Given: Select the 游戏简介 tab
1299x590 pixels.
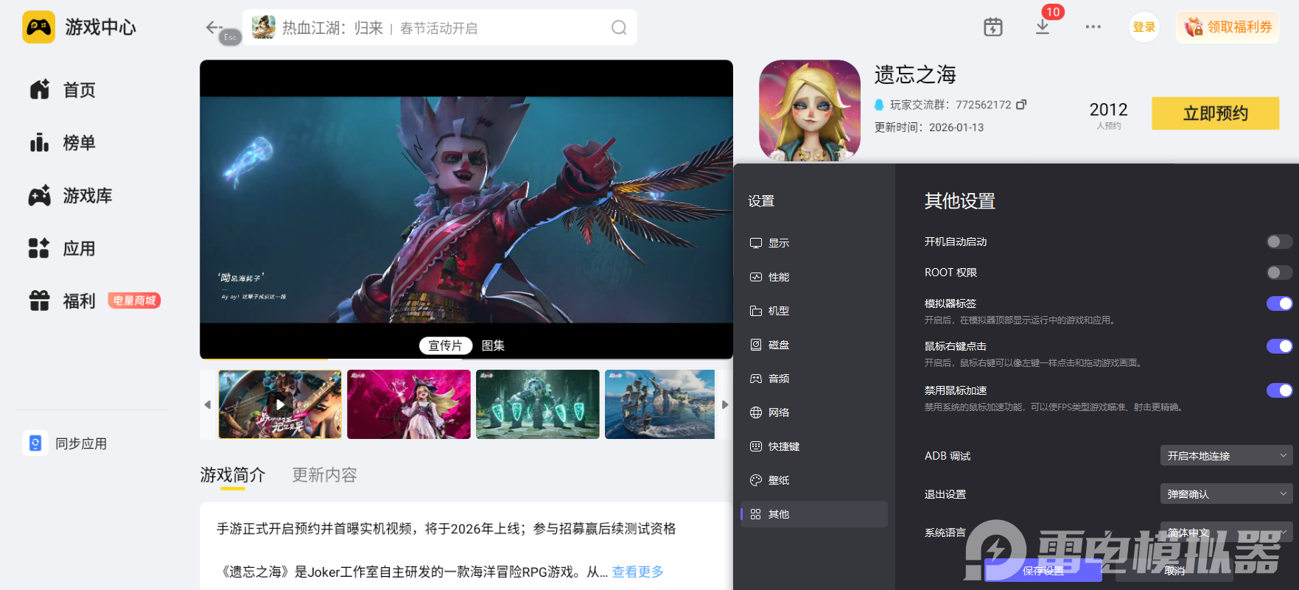Looking at the screenshot, I should coord(233,475).
